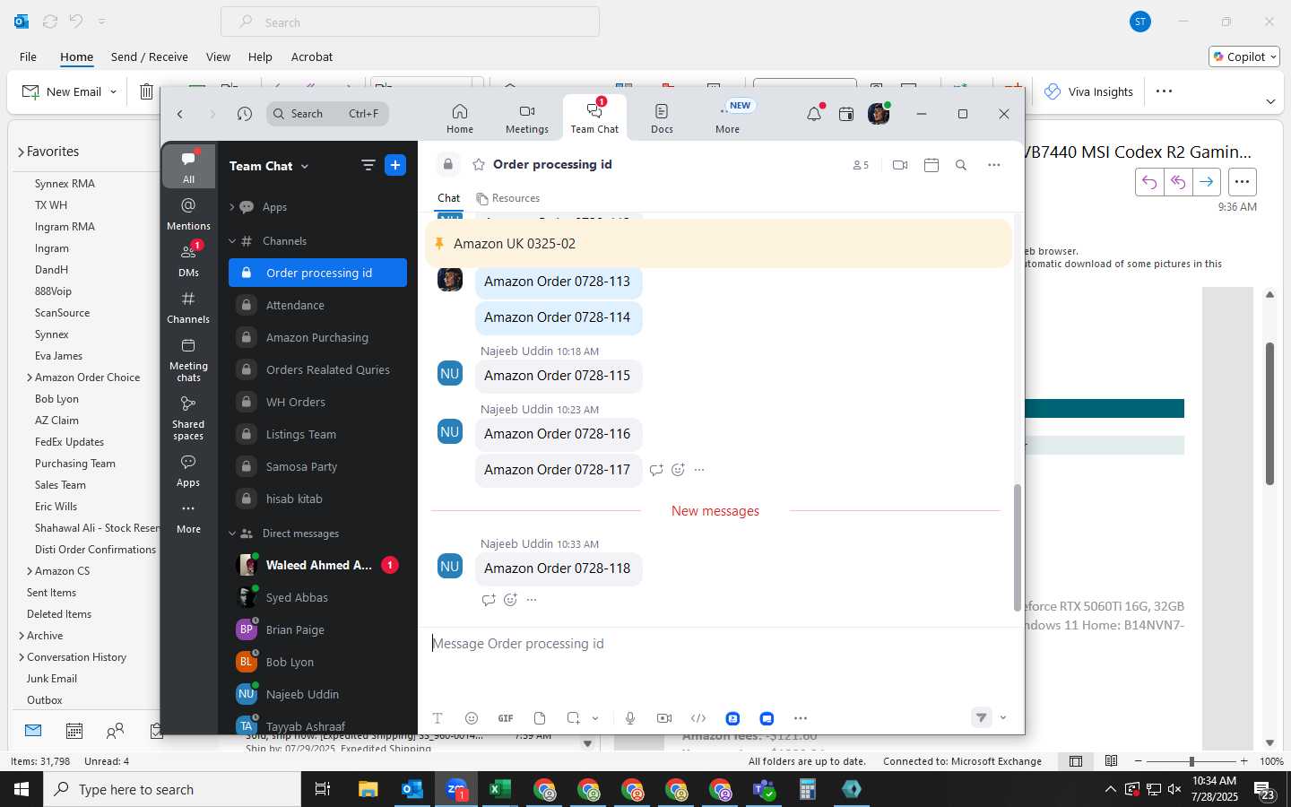Select All chats in Zoom sidebar
Image resolution: width=1291 pixels, height=807 pixels.
tap(188, 167)
